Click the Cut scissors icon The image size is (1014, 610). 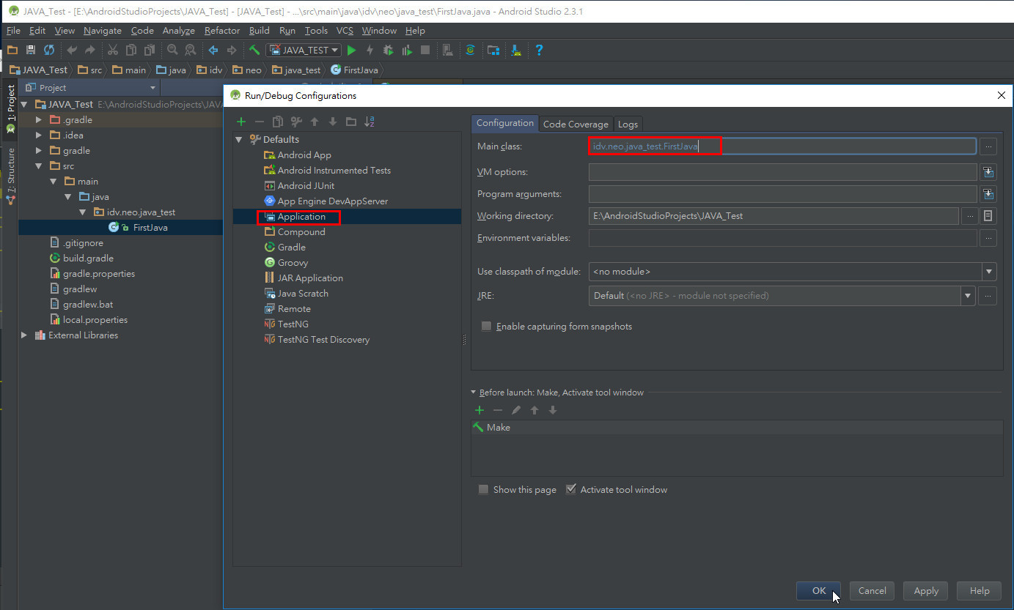[x=112, y=51]
